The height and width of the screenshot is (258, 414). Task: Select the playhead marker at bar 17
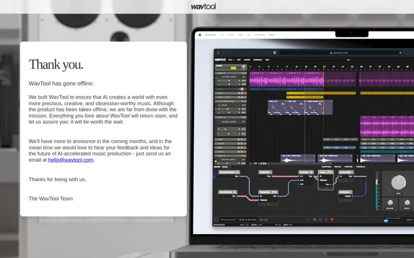tap(324, 67)
